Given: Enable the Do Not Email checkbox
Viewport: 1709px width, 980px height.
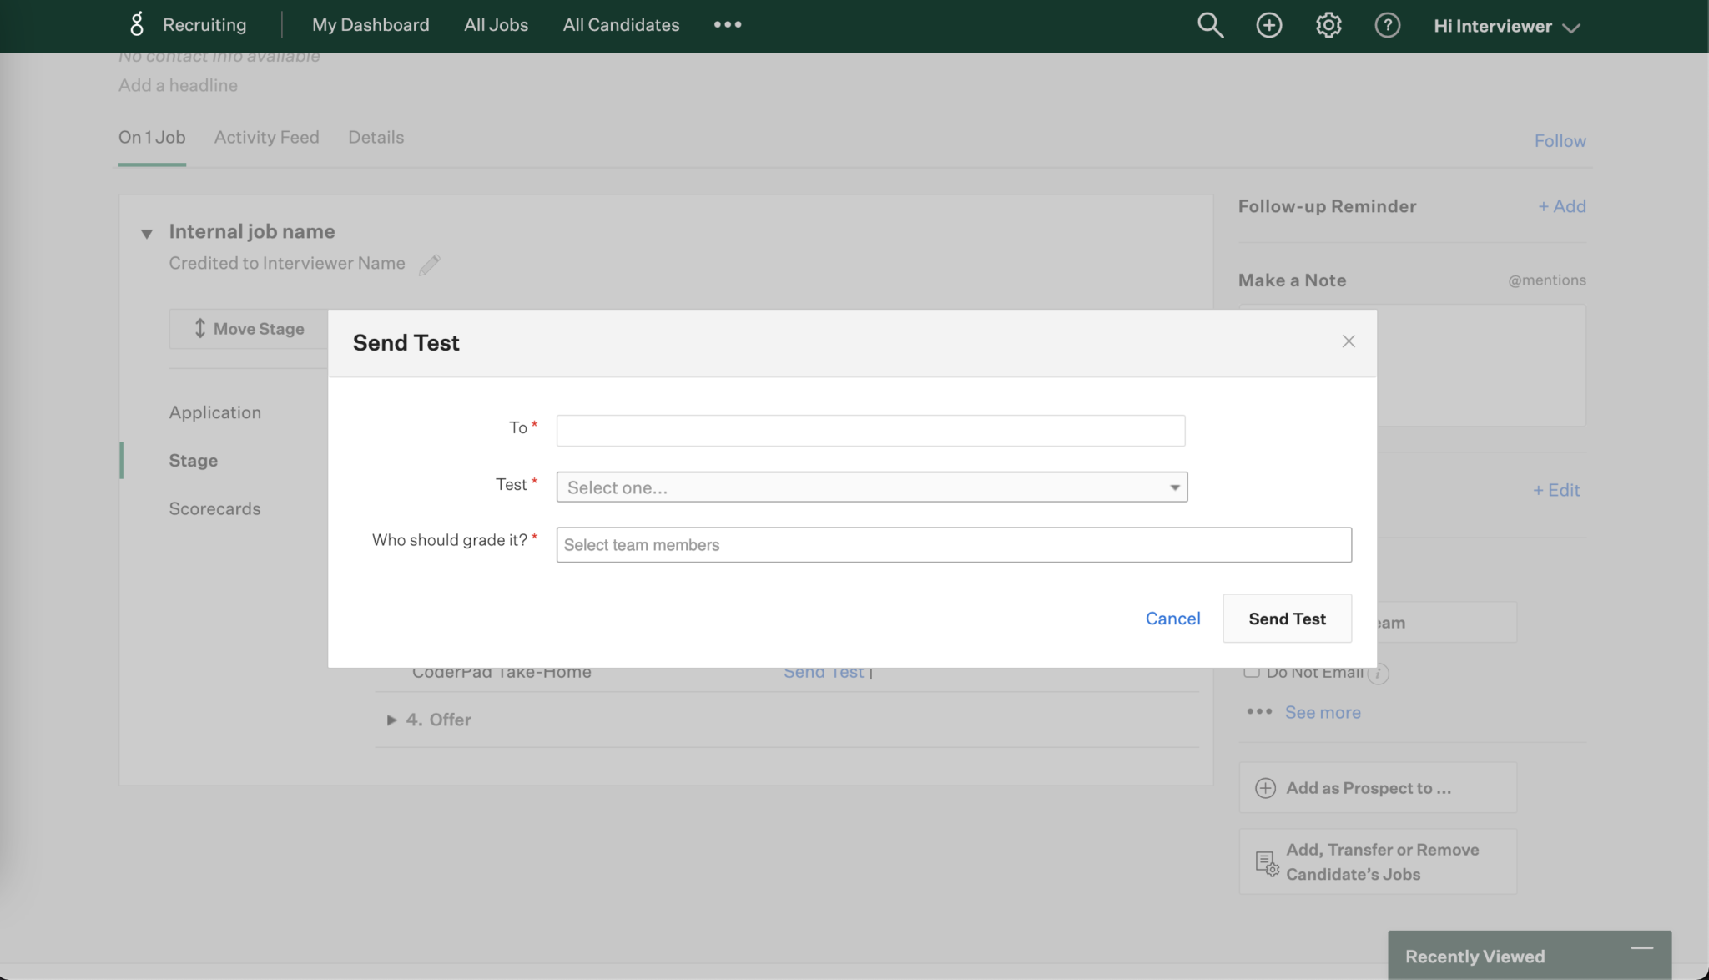Looking at the screenshot, I should tap(1253, 671).
